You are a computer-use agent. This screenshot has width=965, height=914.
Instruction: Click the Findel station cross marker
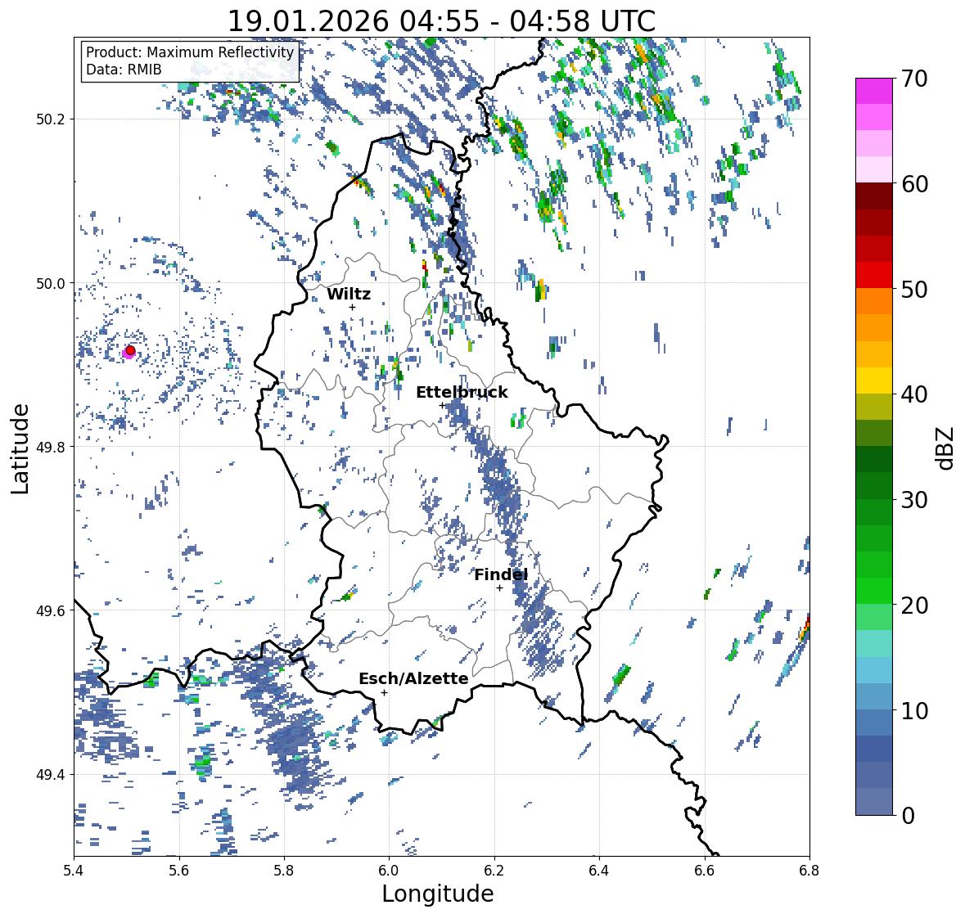(x=500, y=588)
